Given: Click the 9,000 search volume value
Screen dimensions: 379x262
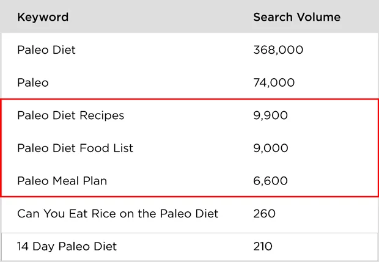Looking at the screenshot, I should click(x=270, y=148).
